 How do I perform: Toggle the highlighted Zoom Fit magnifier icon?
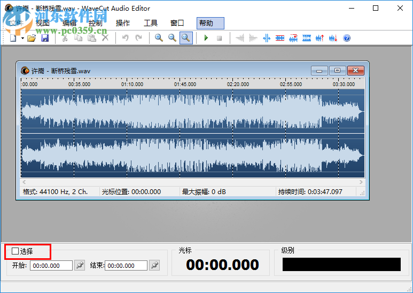pos(186,38)
